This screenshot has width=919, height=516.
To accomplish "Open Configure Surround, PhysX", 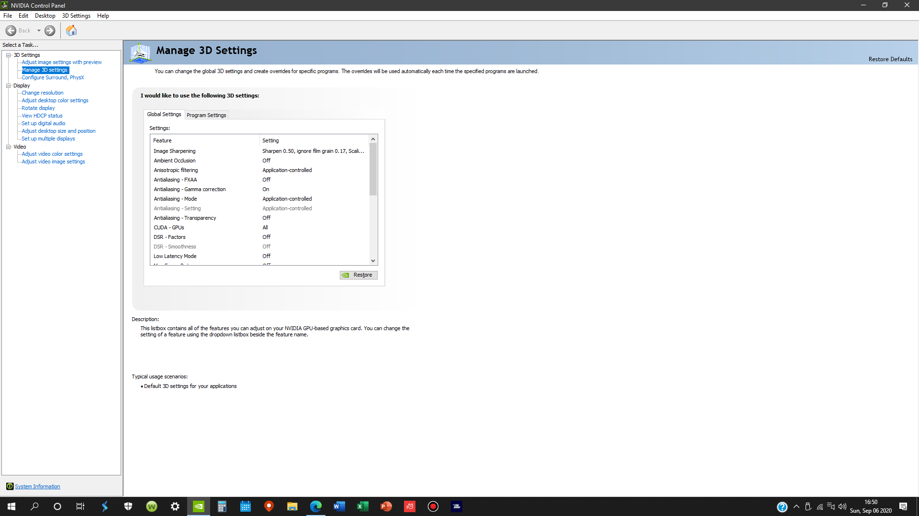I will click(53, 77).
